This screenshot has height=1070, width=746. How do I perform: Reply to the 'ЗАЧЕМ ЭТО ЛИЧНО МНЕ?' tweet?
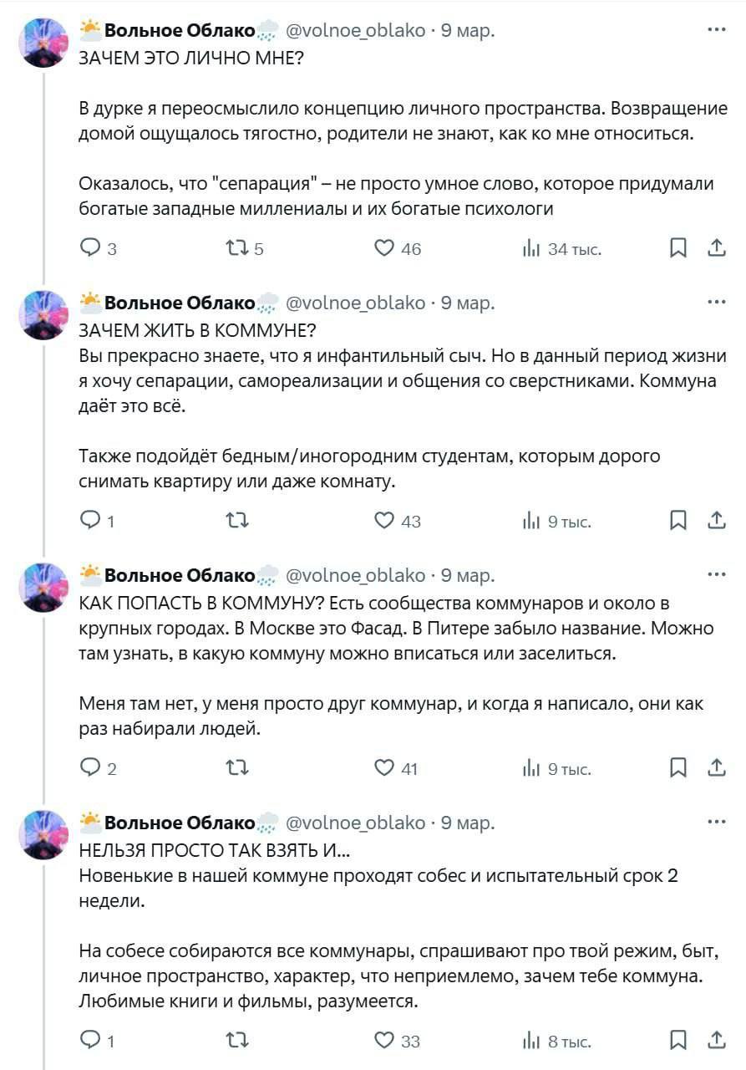pos(90,247)
